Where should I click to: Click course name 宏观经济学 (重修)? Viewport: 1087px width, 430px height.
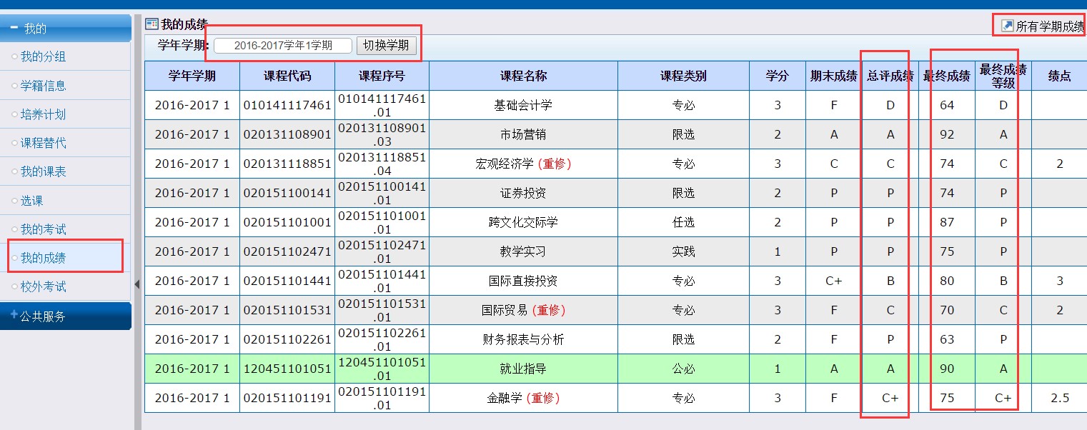point(523,164)
